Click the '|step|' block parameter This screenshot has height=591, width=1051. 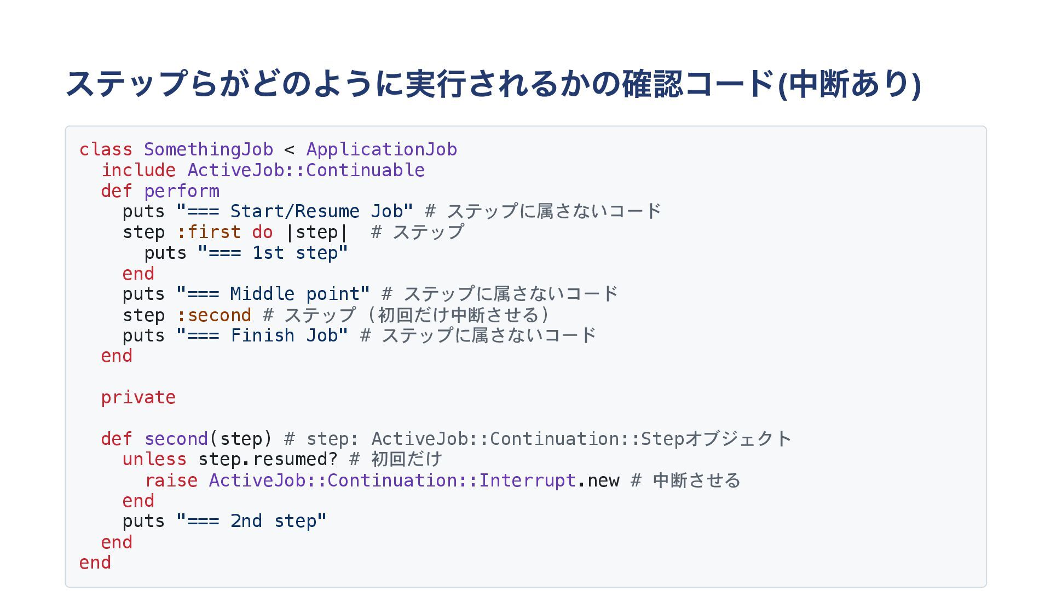[x=316, y=232]
